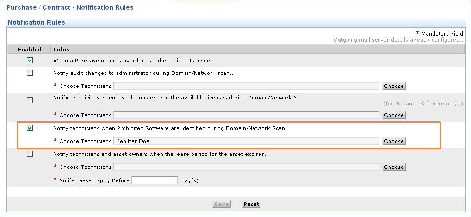Choose technicians for lease expiry rule
The width and height of the screenshot is (471, 217).
(394, 167)
